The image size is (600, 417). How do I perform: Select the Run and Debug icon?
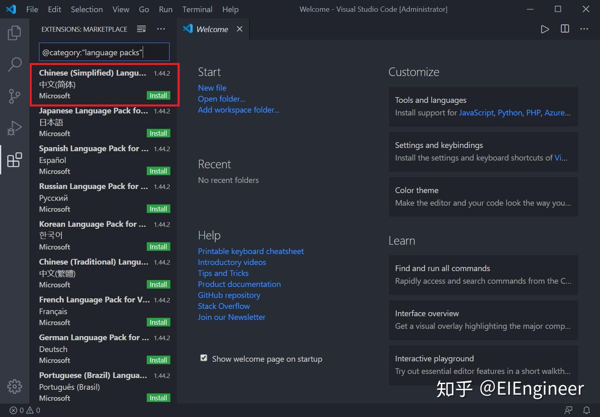pyautogui.click(x=15, y=128)
